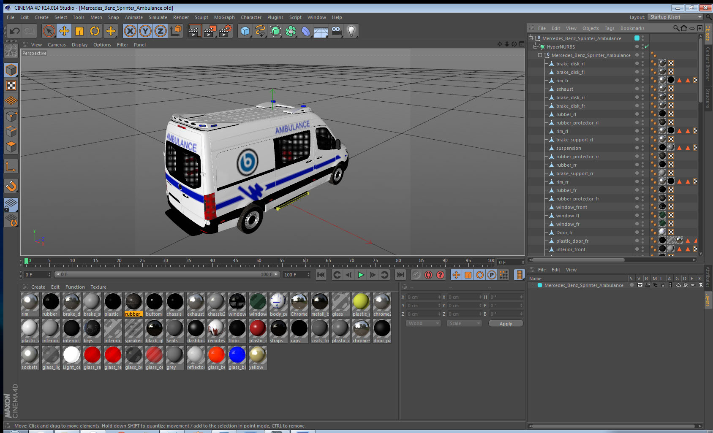Add a Cube primitive object
The height and width of the screenshot is (433, 713).
point(245,31)
